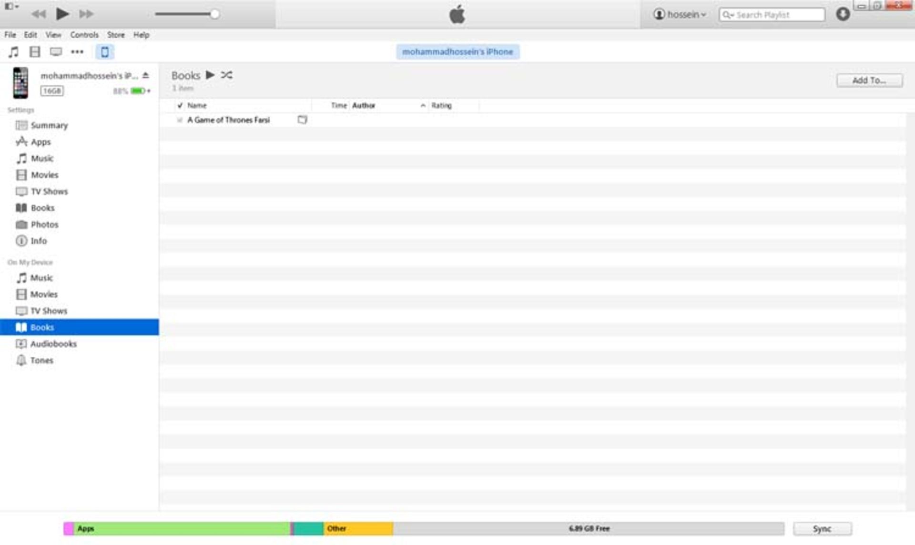Image resolution: width=915 pixels, height=545 pixels.
Task: Open the Store menu
Action: [116, 35]
